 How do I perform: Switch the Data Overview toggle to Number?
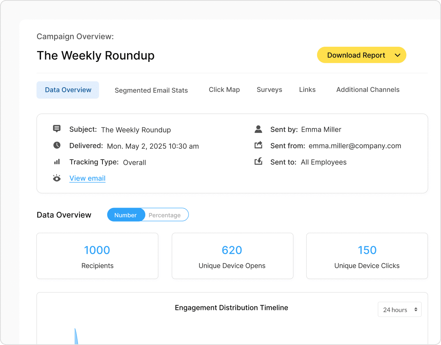125,215
